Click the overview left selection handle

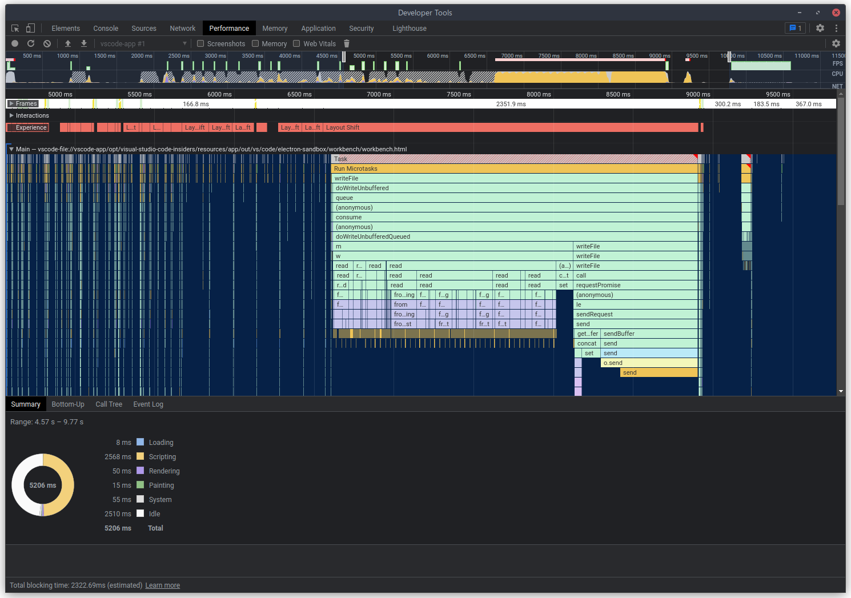(344, 57)
